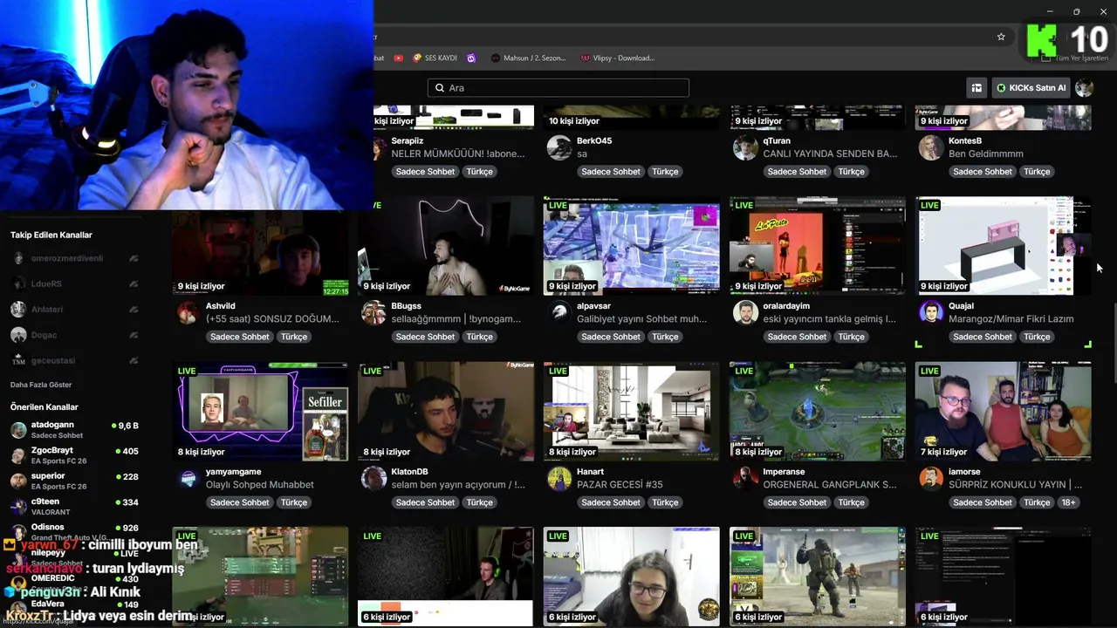Click BBugss's channel avatar
The width and height of the screenshot is (1117, 628).
tap(373, 313)
